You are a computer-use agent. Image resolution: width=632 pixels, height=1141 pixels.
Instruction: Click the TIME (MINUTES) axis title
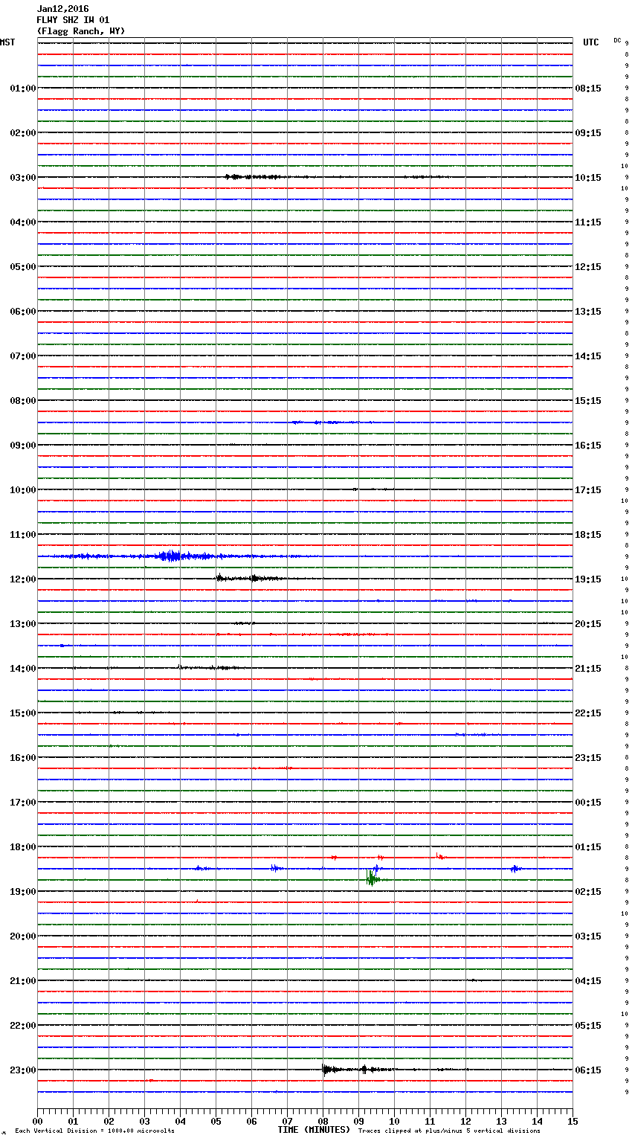(x=314, y=1130)
